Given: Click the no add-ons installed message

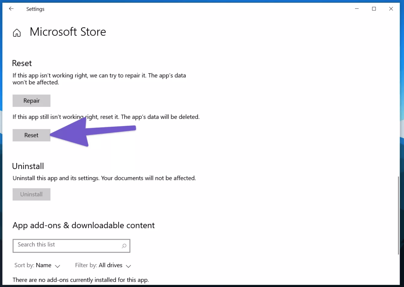Looking at the screenshot, I should click(x=80, y=279).
